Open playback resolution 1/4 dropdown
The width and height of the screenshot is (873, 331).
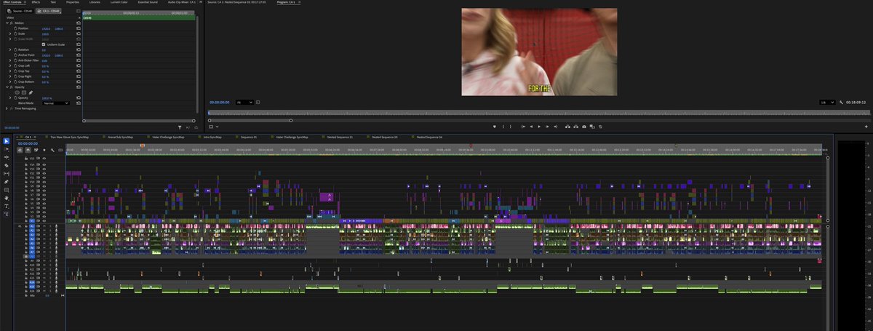click(826, 103)
